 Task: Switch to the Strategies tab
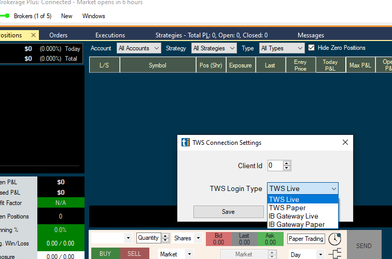(x=212, y=35)
